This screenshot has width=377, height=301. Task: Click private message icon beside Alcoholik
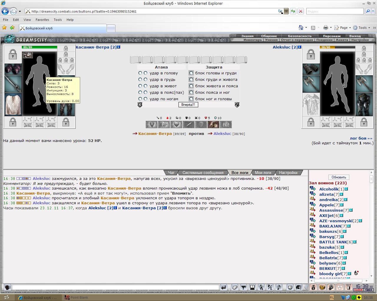tap(312, 189)
